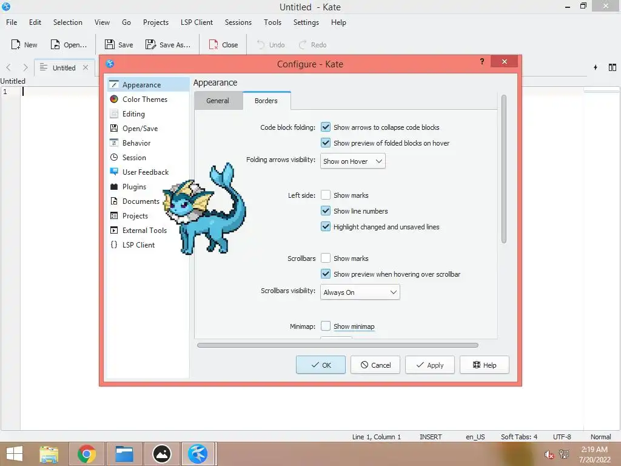The height and width of the screenshot is (466, 621).
Task: Open the Selection menu
Action: pyautogui.click(x=68, y=22)
